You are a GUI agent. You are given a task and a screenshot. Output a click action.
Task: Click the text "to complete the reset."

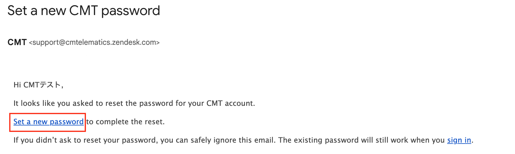[x=126, y=122]
